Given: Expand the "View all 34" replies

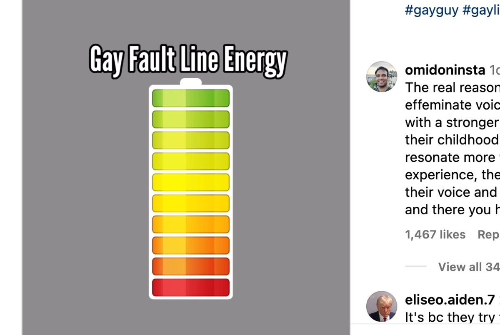Looking at the screenshot, I should tap(468, 267).
